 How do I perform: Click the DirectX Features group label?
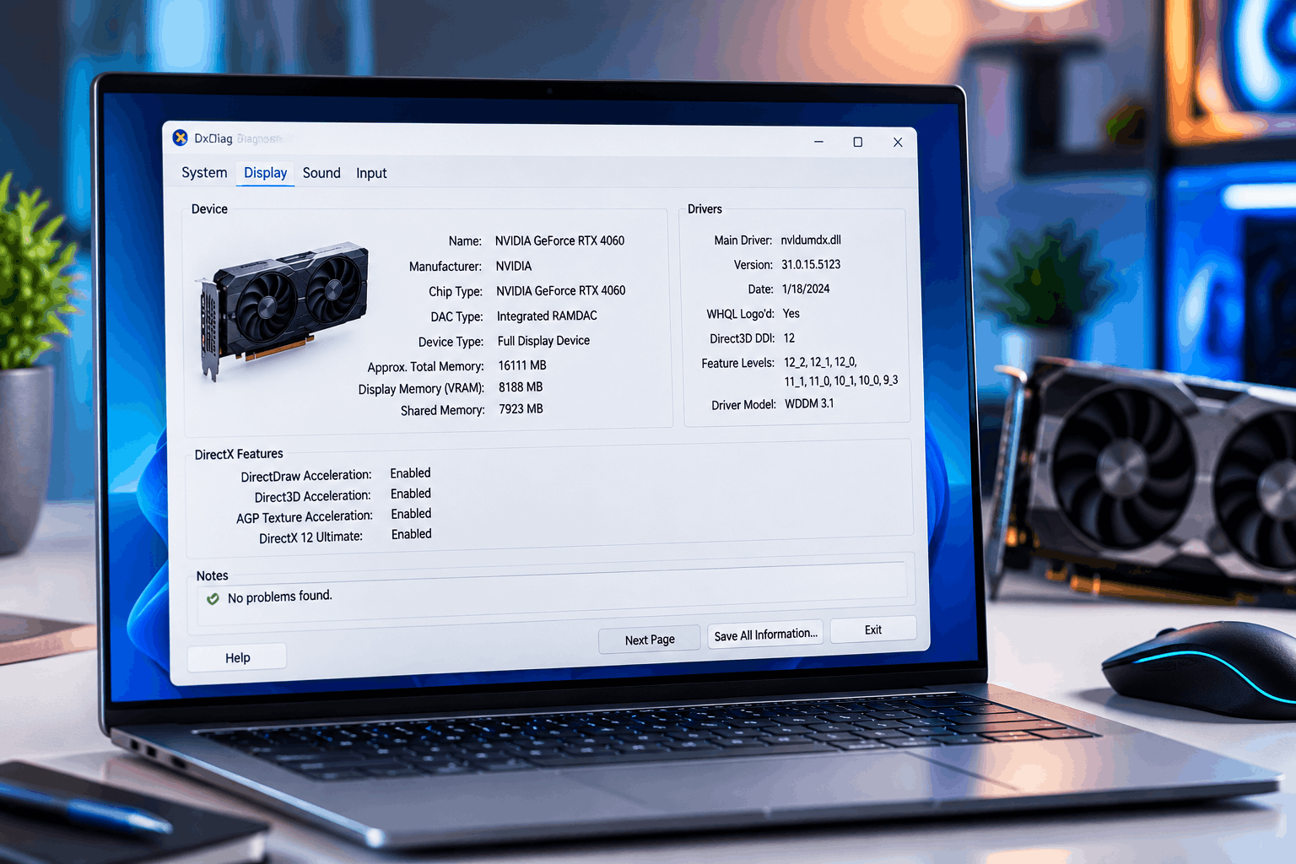tap(239, 454)
